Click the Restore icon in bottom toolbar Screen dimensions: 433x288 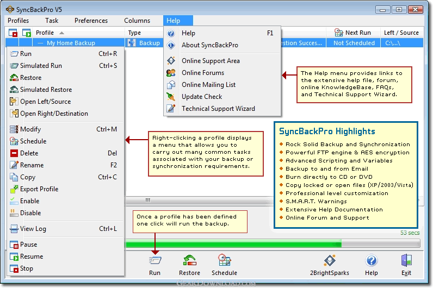click(189, 260)
